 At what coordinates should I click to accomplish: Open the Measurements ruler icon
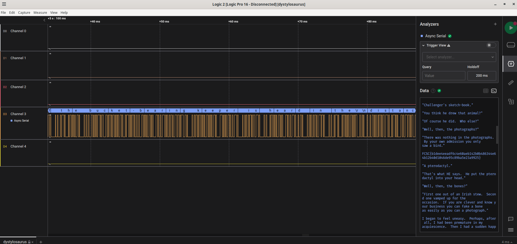(x=511, y=83)
